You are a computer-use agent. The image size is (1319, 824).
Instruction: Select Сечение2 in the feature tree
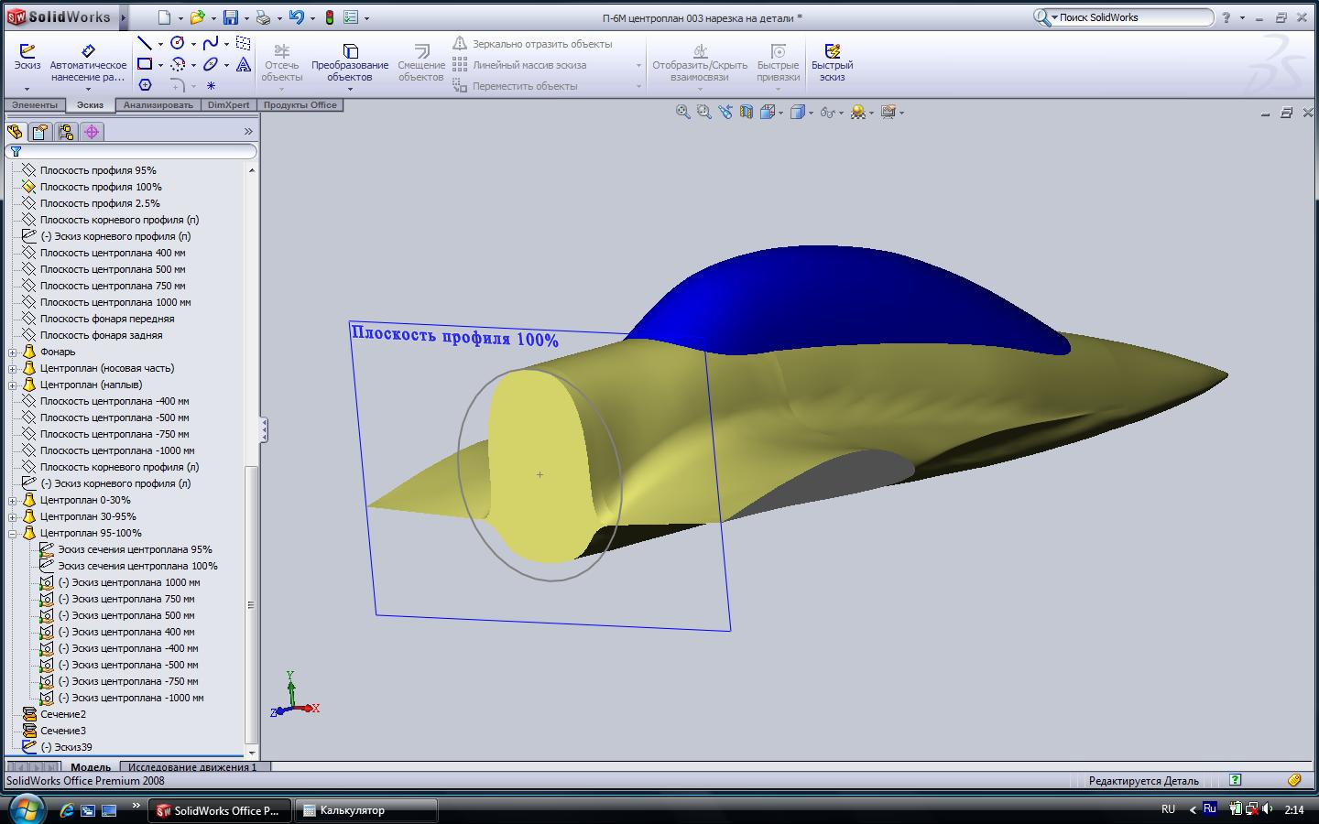coord(63,714)
